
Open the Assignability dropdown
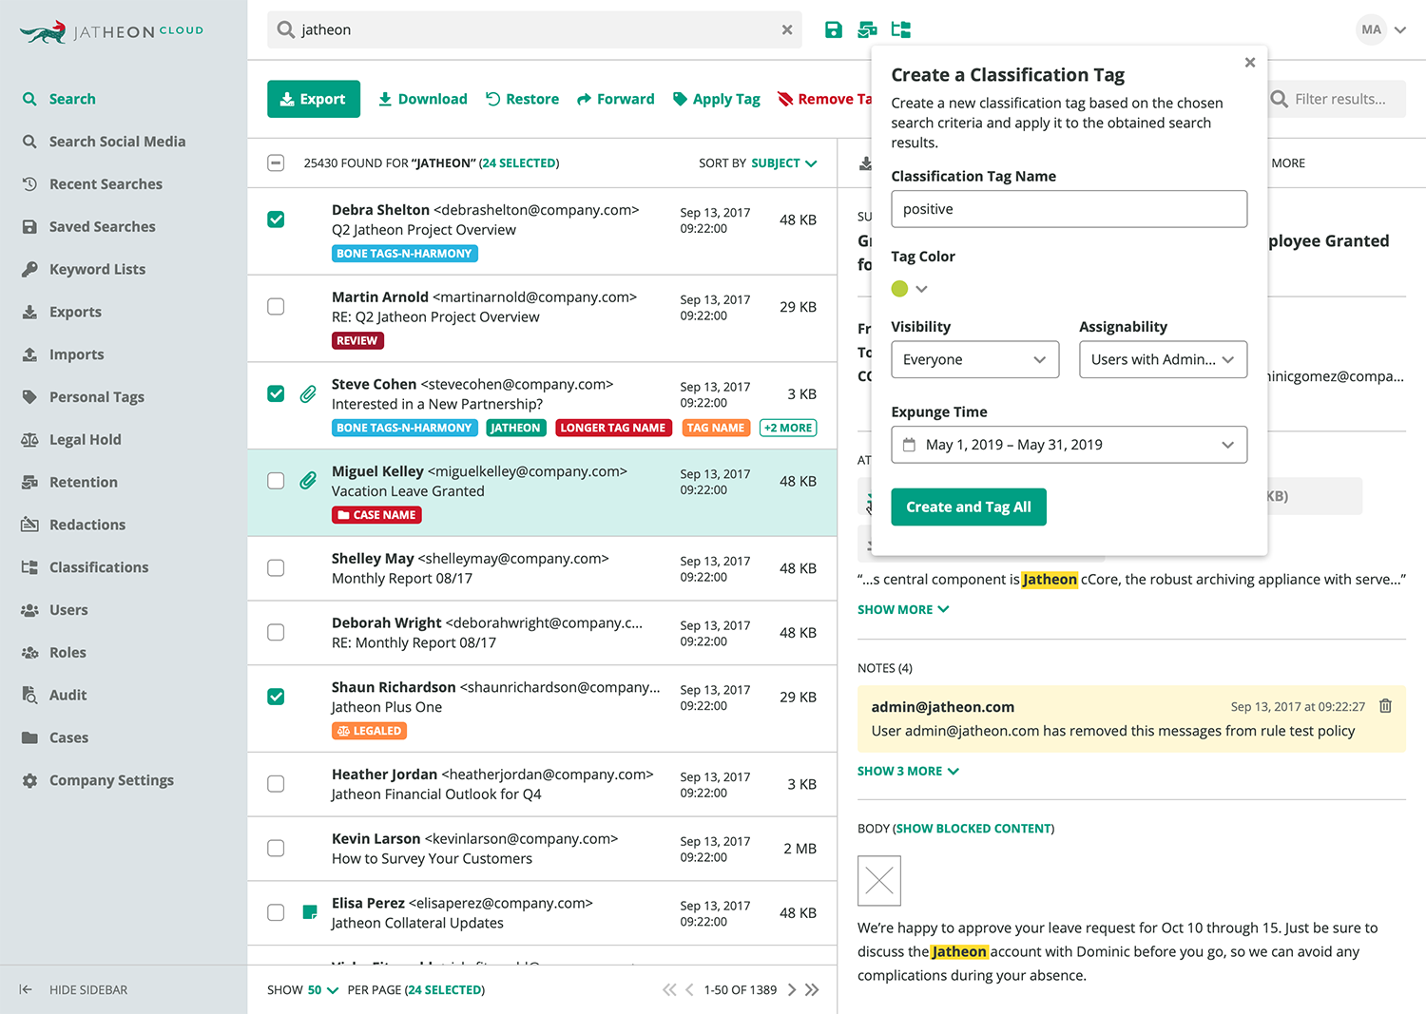[1163, 359]
